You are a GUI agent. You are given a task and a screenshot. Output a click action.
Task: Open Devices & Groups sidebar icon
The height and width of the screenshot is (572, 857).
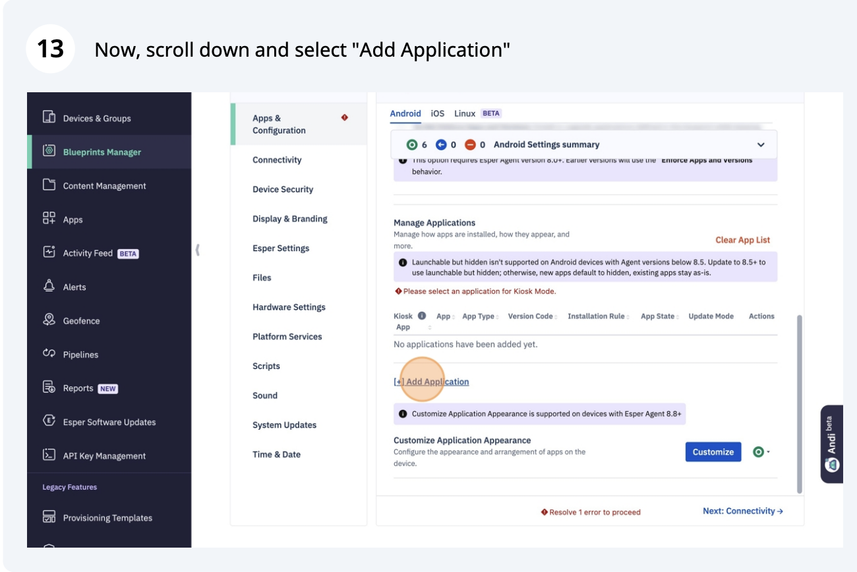(49, 117)
